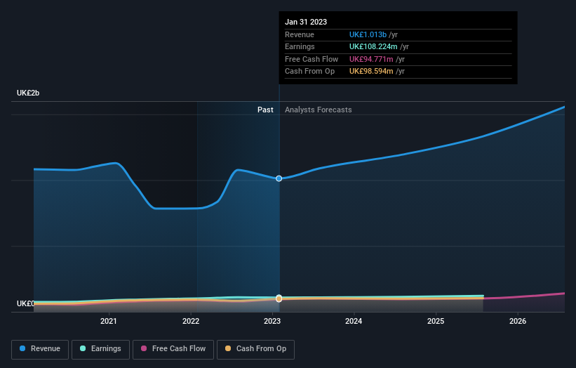Click the Revenue data point marker at Jan 2023
The height and width of the screenshot is (368, 576).
pos(279,178)
